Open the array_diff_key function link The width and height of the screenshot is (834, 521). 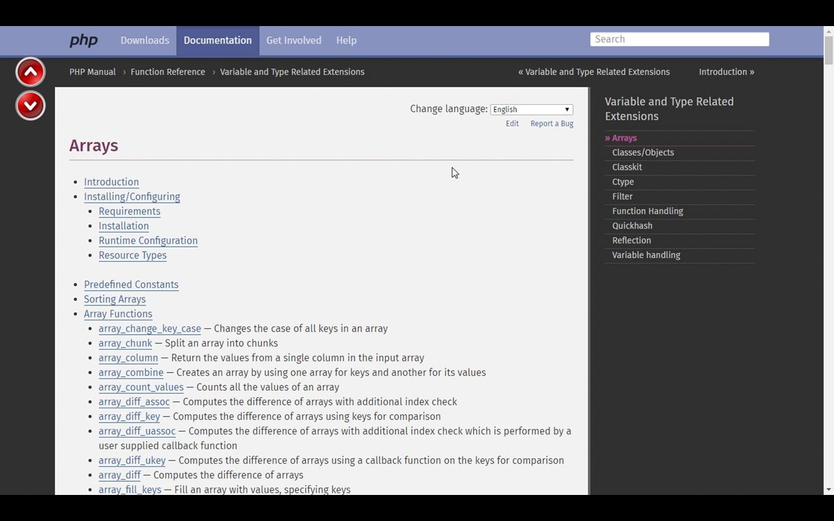(129, 416)
